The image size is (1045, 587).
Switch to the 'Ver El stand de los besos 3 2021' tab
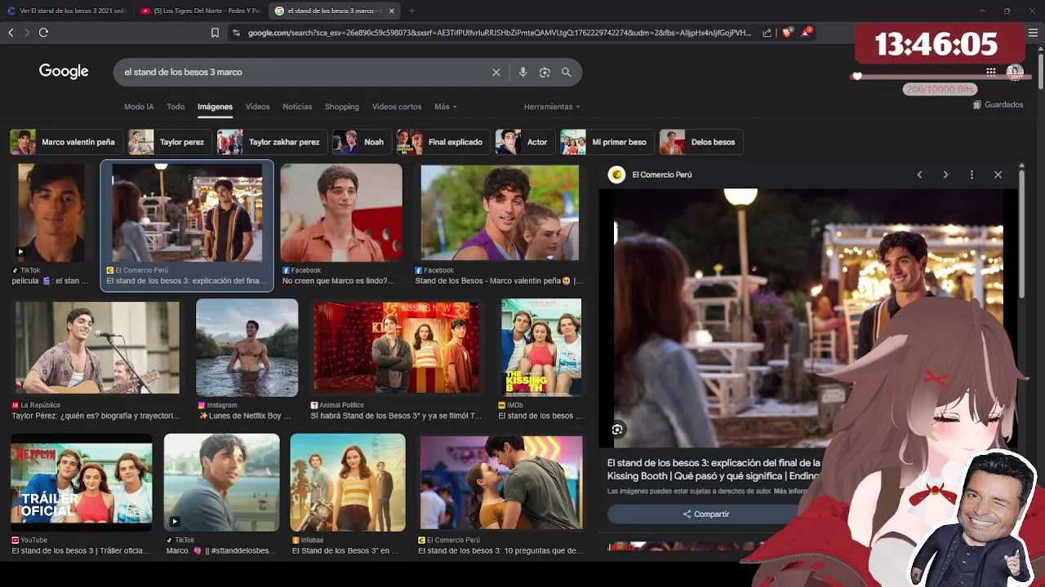65,11
